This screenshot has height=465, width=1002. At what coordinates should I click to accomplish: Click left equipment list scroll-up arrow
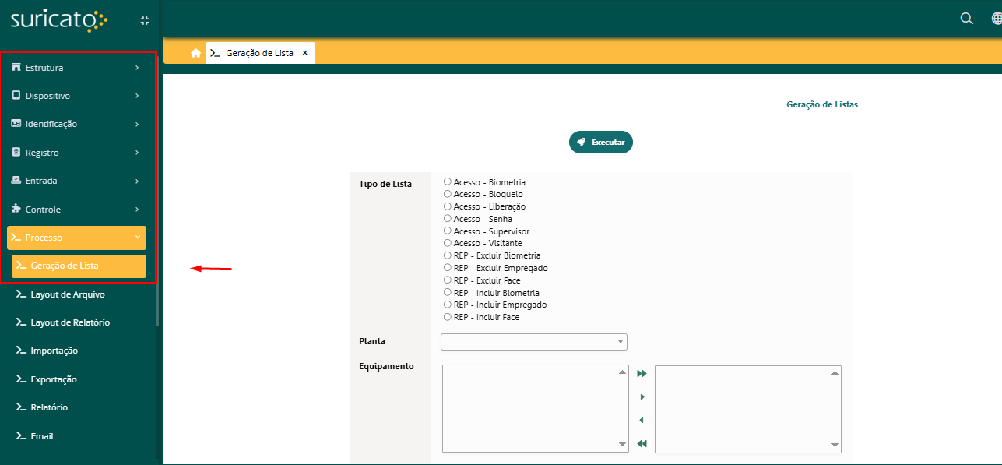point(622,372)
